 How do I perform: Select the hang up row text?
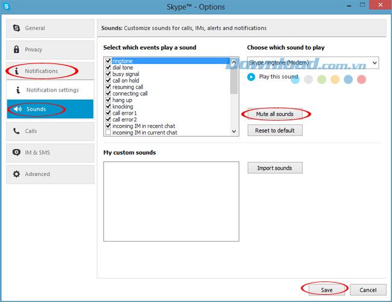tap(122, 100)
